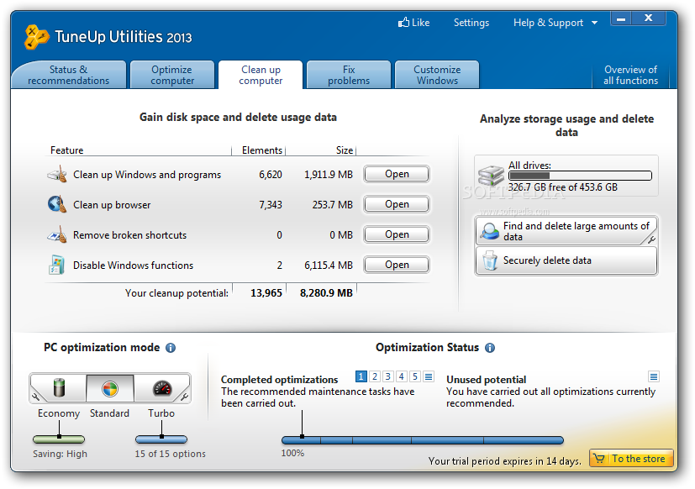
Task: Click the 6,115.4 MB size value
Action: [x=329, y=266]
